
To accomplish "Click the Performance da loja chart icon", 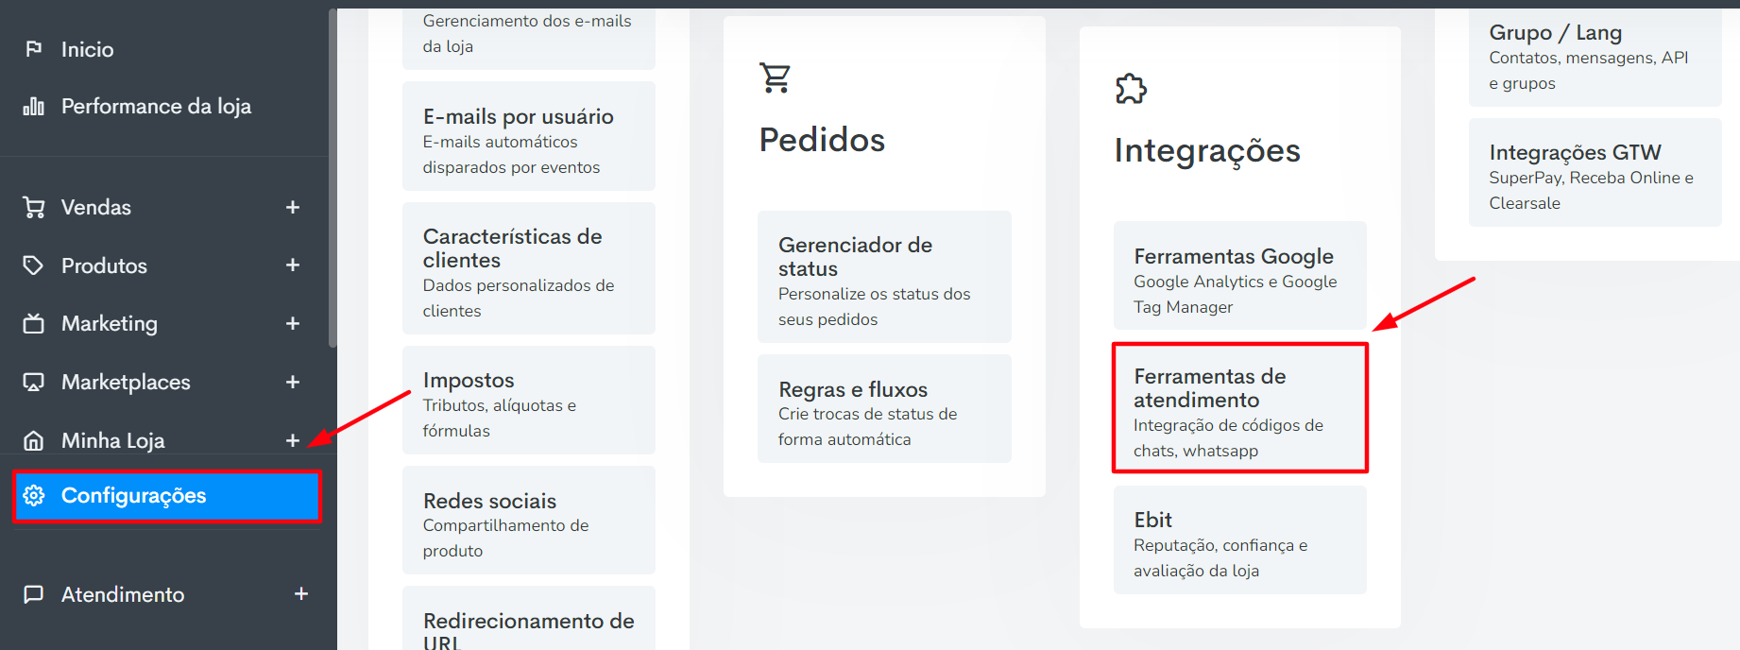I will (x=34, y=106).
